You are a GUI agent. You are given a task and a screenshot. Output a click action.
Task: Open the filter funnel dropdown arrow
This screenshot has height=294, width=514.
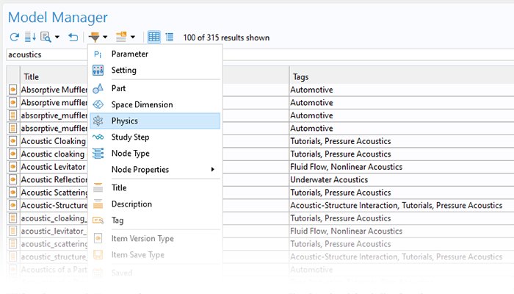point(105,37)
